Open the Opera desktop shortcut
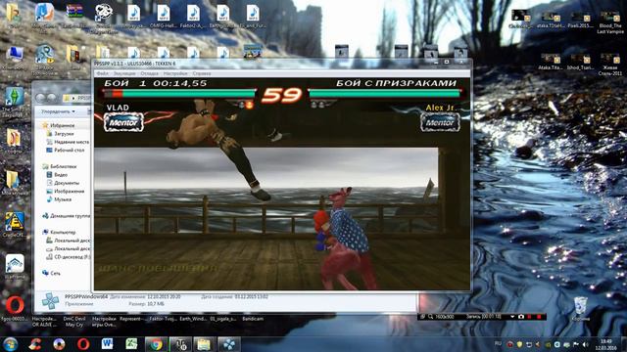627x352 pixels. click(x=15, y=307)
